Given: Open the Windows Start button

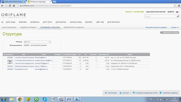Looking at the screenshot, I should tap(3, 99).
